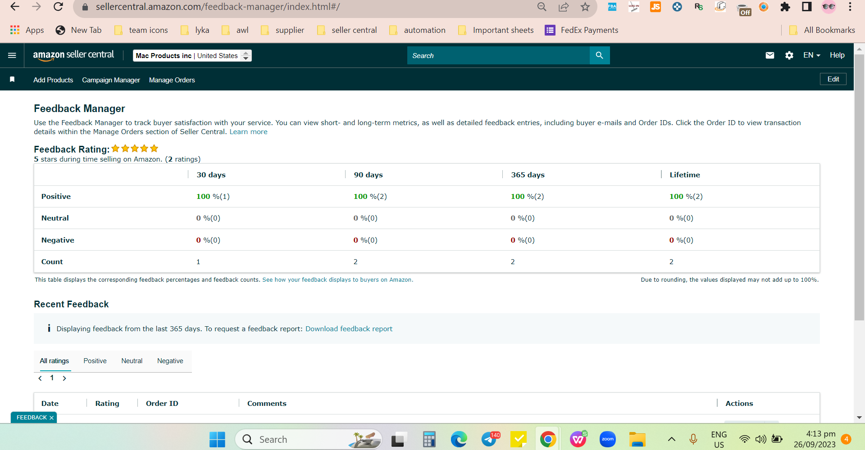Open the lyka bookmark folder
Viewport: 865px width, 450px height.
195,30
